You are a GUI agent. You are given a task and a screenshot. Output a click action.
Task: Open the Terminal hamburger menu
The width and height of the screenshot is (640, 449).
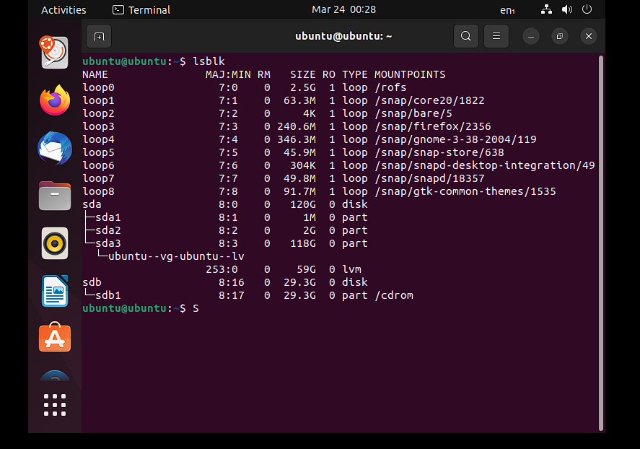[496, 36]
